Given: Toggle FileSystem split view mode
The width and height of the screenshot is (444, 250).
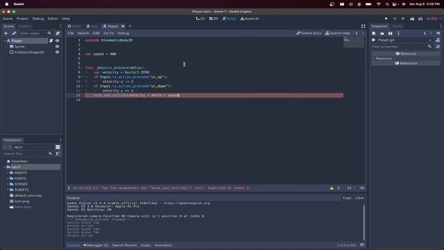Looking at the screenshot, I should click(x=58, y=147).
